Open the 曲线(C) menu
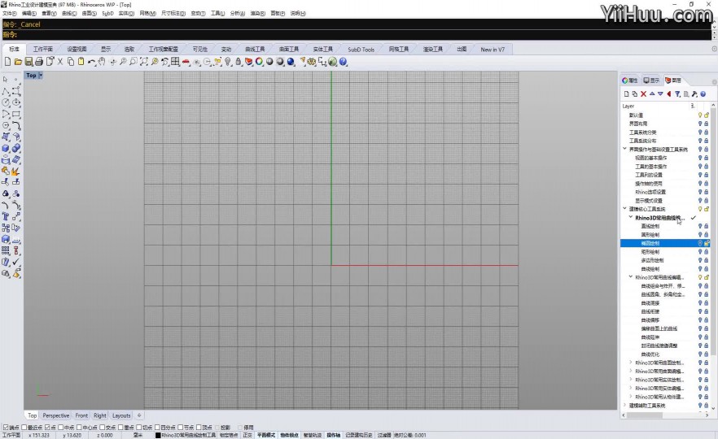 (x=69, y=13)
